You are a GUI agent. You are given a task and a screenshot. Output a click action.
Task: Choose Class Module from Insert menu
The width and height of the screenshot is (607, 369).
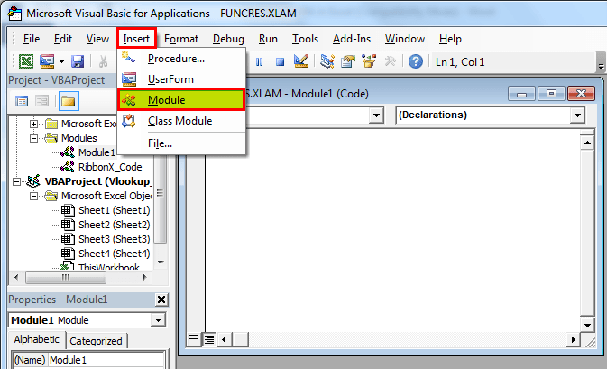click(181, 121)
